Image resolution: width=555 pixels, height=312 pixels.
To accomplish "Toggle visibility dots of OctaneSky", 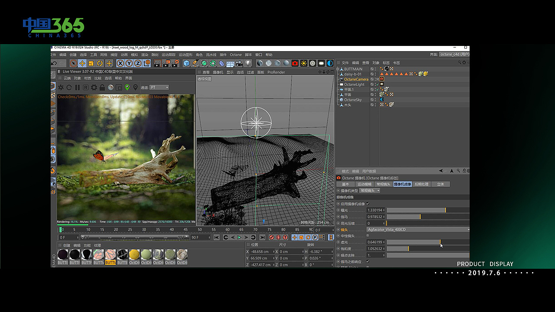I will [x=375, y=100].
